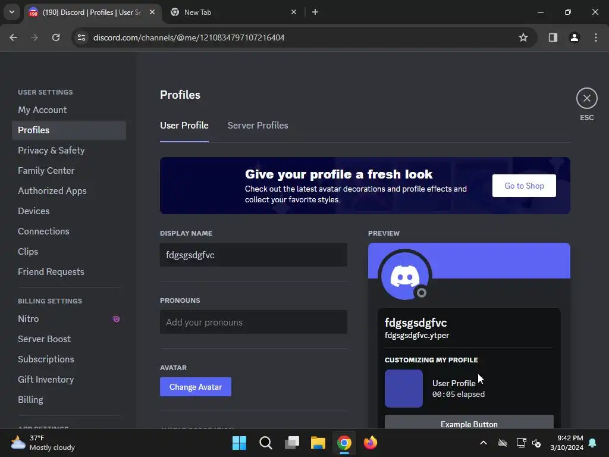The image size is (609, 457).
Task: Go back using browser back arrow
Action: [x=13, y=37]
